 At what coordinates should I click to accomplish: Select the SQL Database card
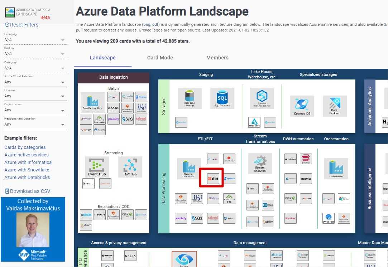pos(222,98)
